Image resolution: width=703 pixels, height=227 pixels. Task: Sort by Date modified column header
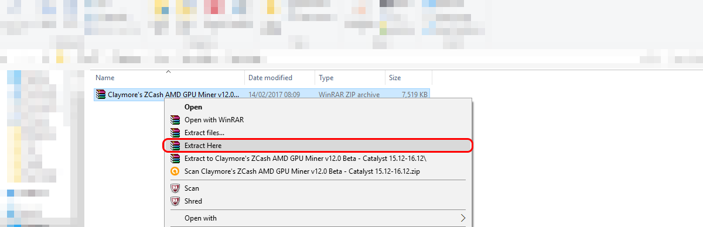point(279,77)
